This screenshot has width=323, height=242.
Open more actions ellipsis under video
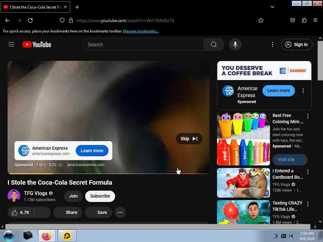pos(120,212)
